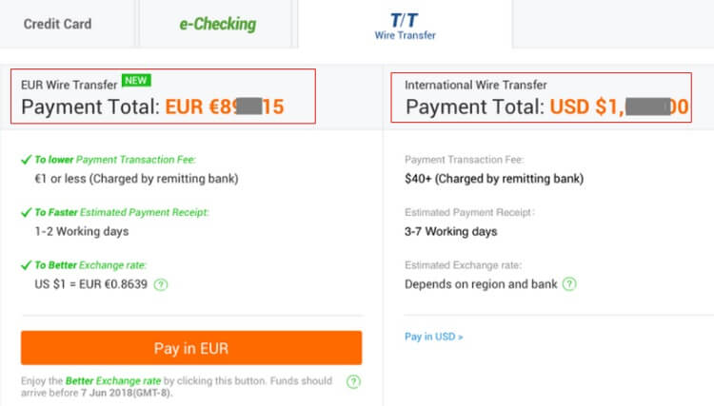Click the US $1 = EUR €0.8639 rate
The width and height of the screenshot is (714, 406).
pos(90,284)
